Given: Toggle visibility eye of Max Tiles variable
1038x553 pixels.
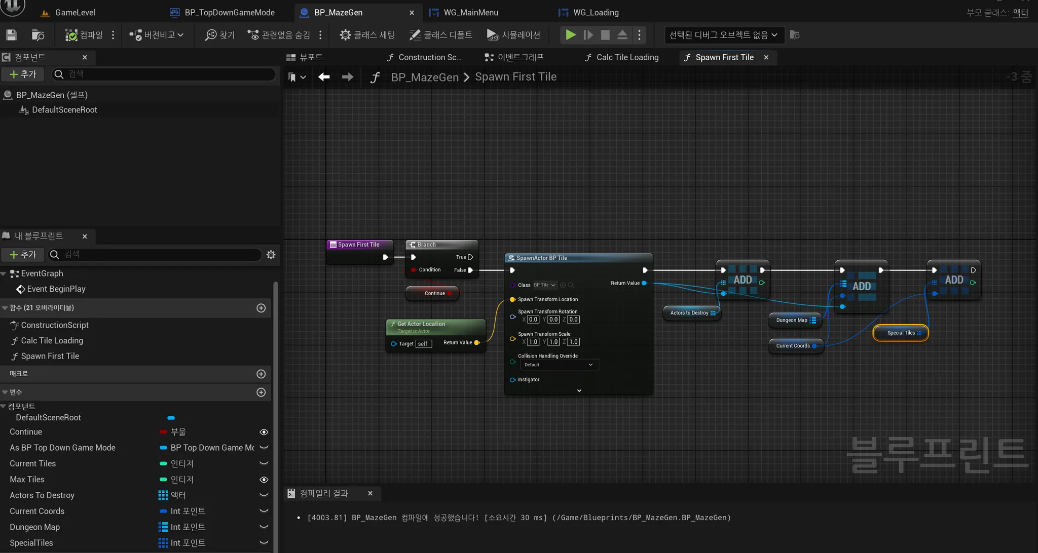Looking at the screenshot, I should tap(264, 480).
